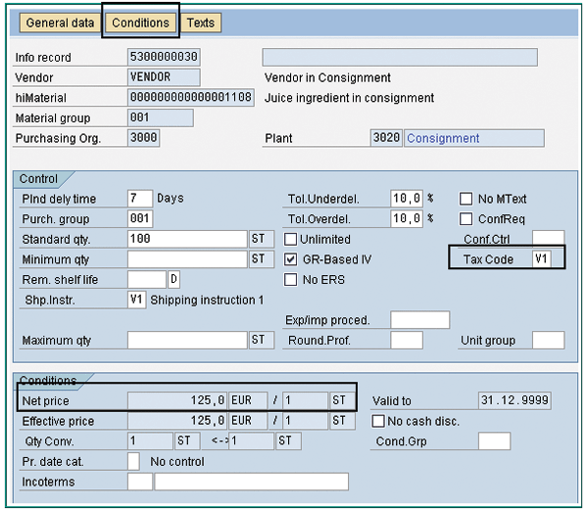Select the Standard qty. input field
Viewport: 588px width, 510px height.
pos(186,239)
